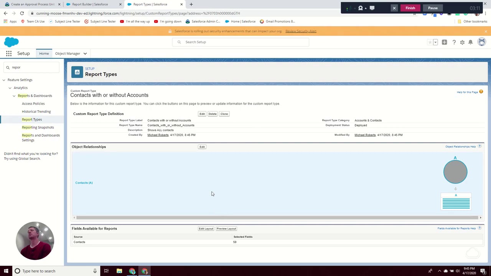The width and height of the screenshot is (491, 276).
Task: Dismiss the orange security alert banner
Action: tap(486, 31)
